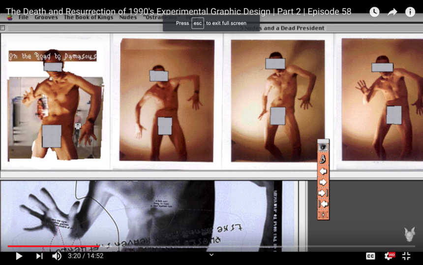
Task: Click the letter A palette icon
Action: coord(323,159)
